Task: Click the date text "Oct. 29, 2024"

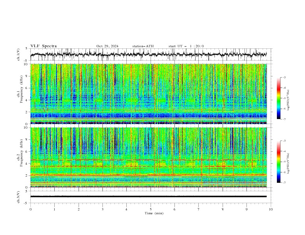Action: (x=107, y=46)
